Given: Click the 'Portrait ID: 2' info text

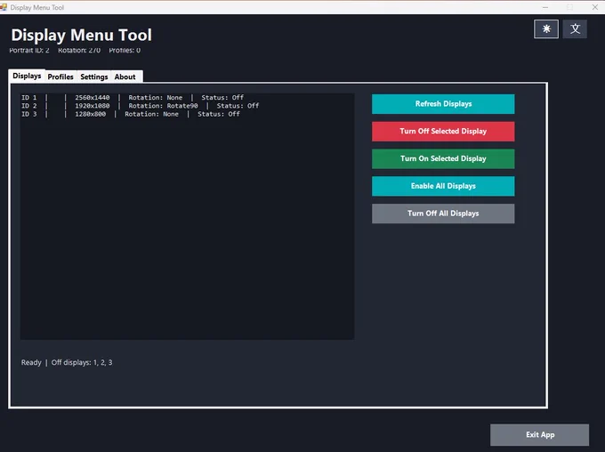Looking at the screenshot, I should 29,50.
